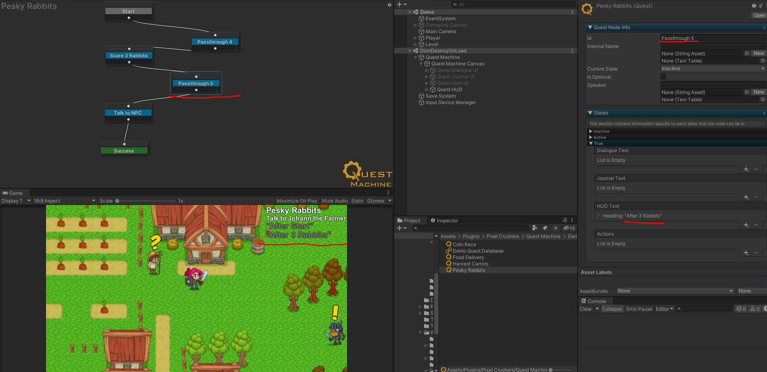Add entry to Journal Text list

[746, 197]
